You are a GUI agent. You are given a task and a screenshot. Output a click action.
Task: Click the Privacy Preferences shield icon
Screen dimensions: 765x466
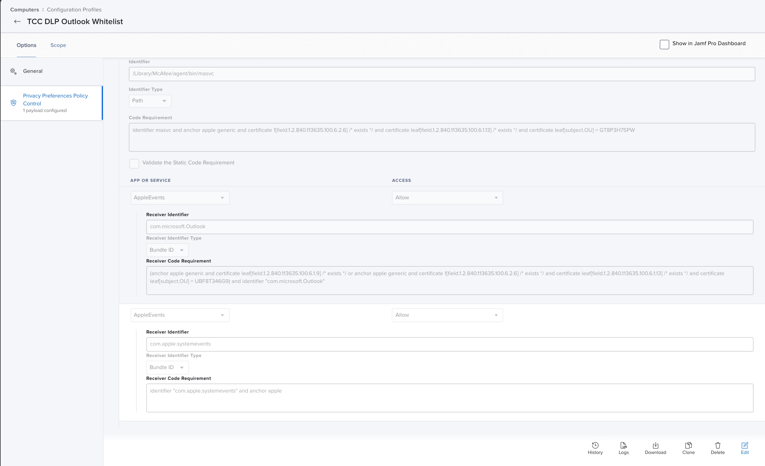13,103
